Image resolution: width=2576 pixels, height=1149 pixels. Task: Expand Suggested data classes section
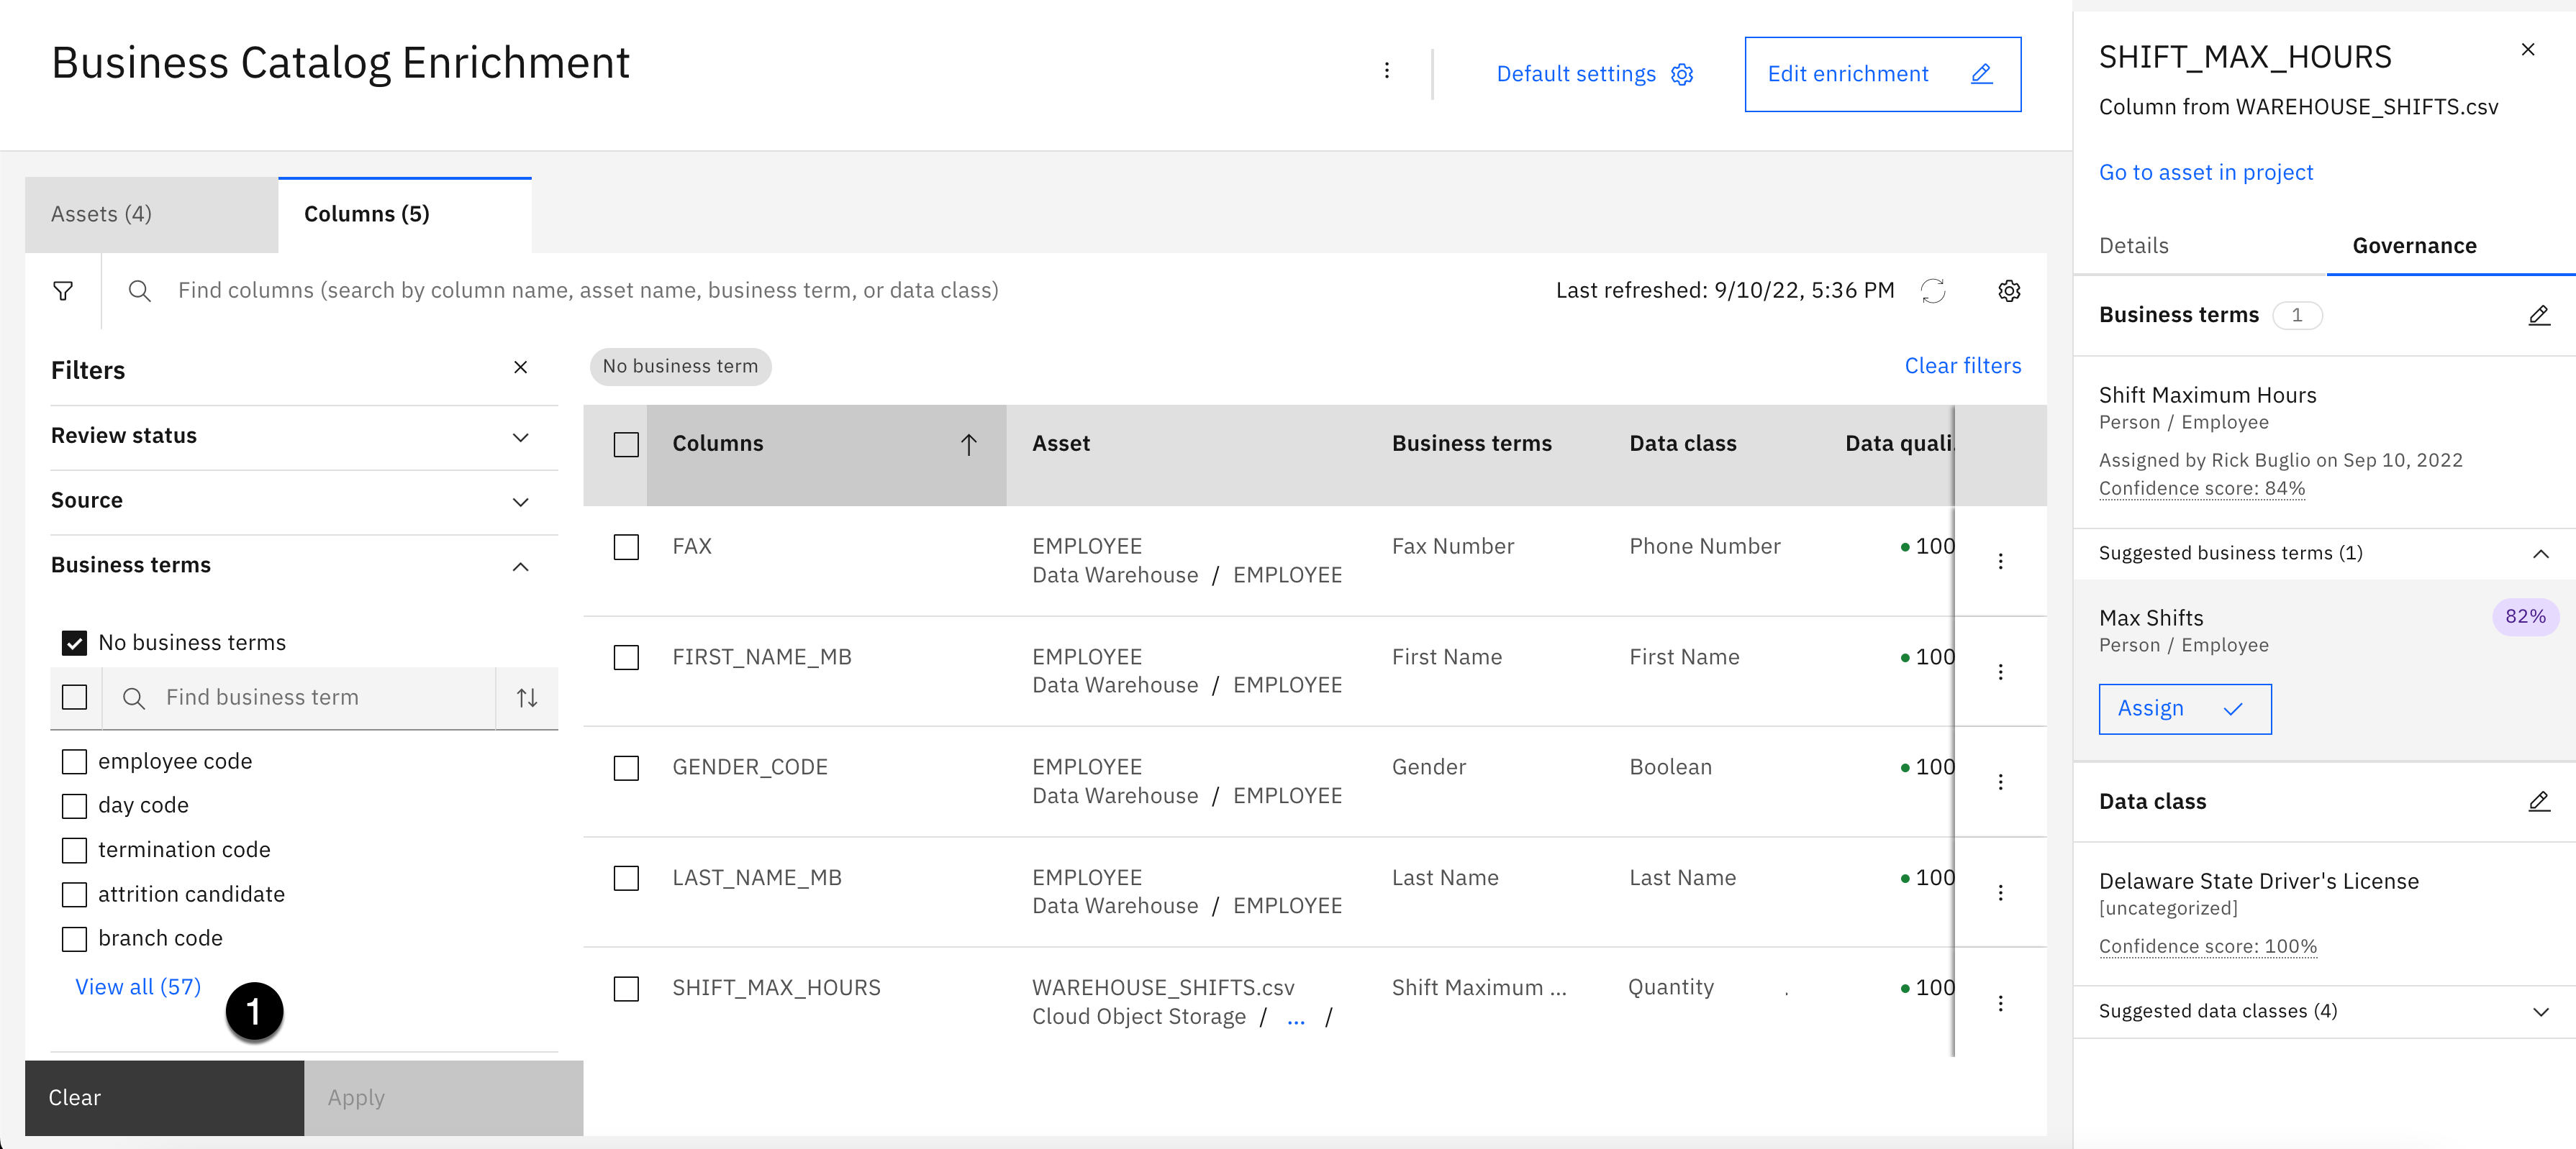[2540, 1011]
